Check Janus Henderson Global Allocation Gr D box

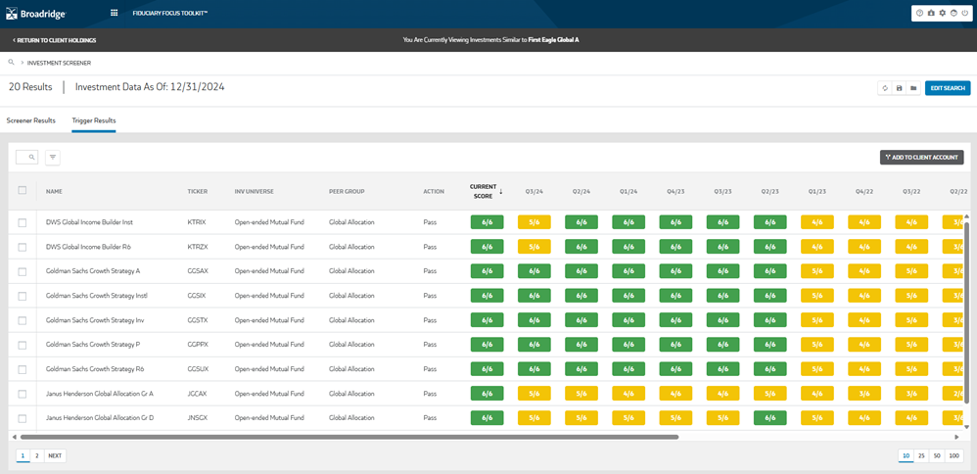coord(23,418)
